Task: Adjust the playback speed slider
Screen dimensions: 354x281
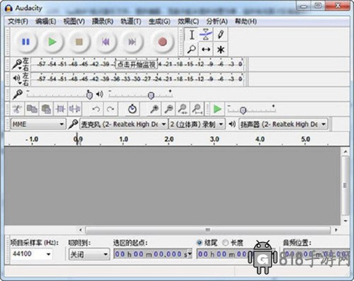Action: tap(243, 110)
